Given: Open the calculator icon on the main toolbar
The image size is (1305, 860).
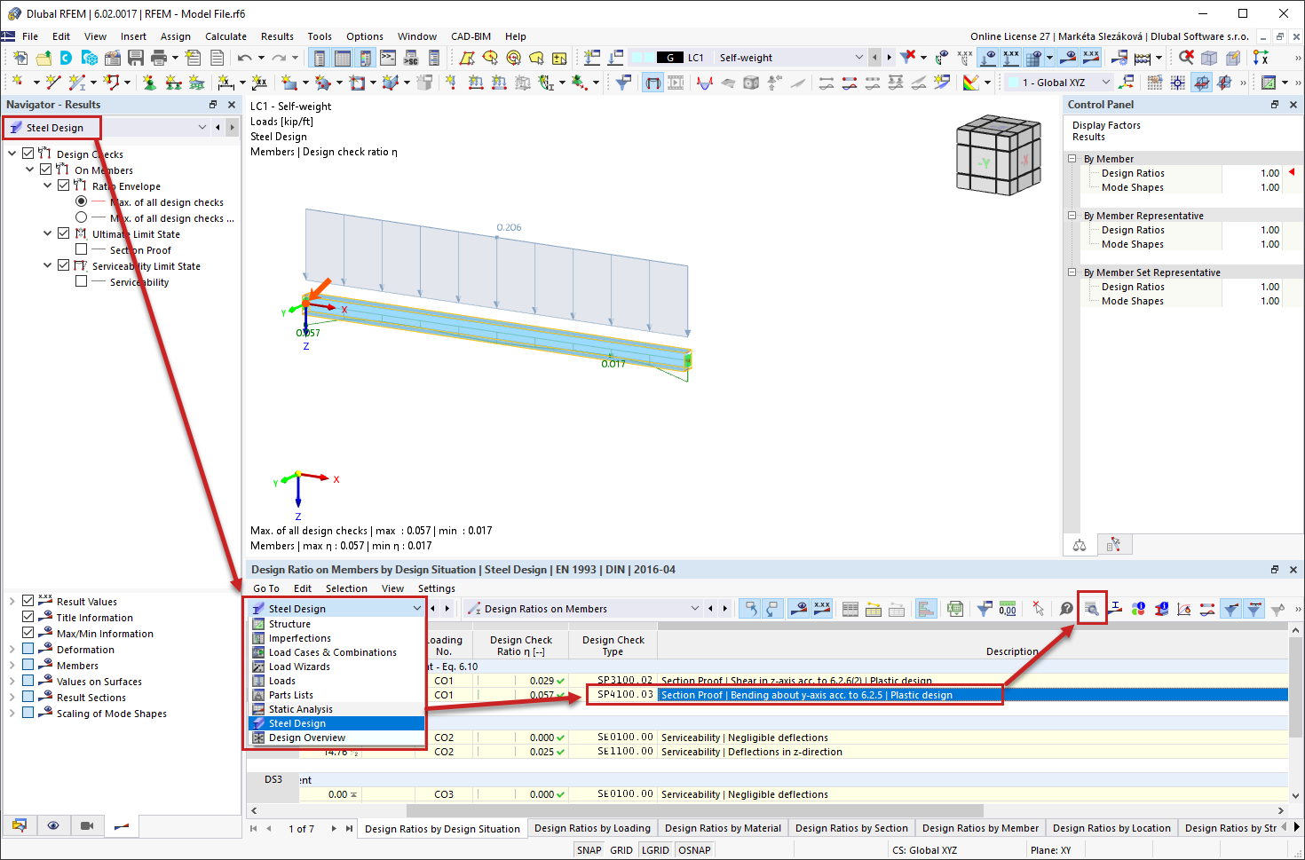Looking at the screenshot, I should 1142,57.
